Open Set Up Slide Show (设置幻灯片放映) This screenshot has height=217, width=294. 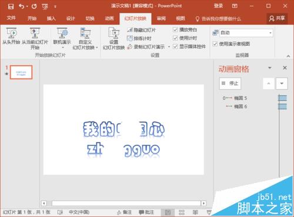(x=113, y=38)
